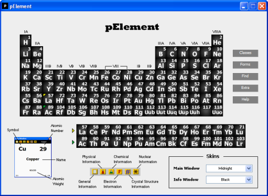Select the Tungsten (W) element tile
The width and height of the screenshot is (268, 196).
click(x=82, y=99)
